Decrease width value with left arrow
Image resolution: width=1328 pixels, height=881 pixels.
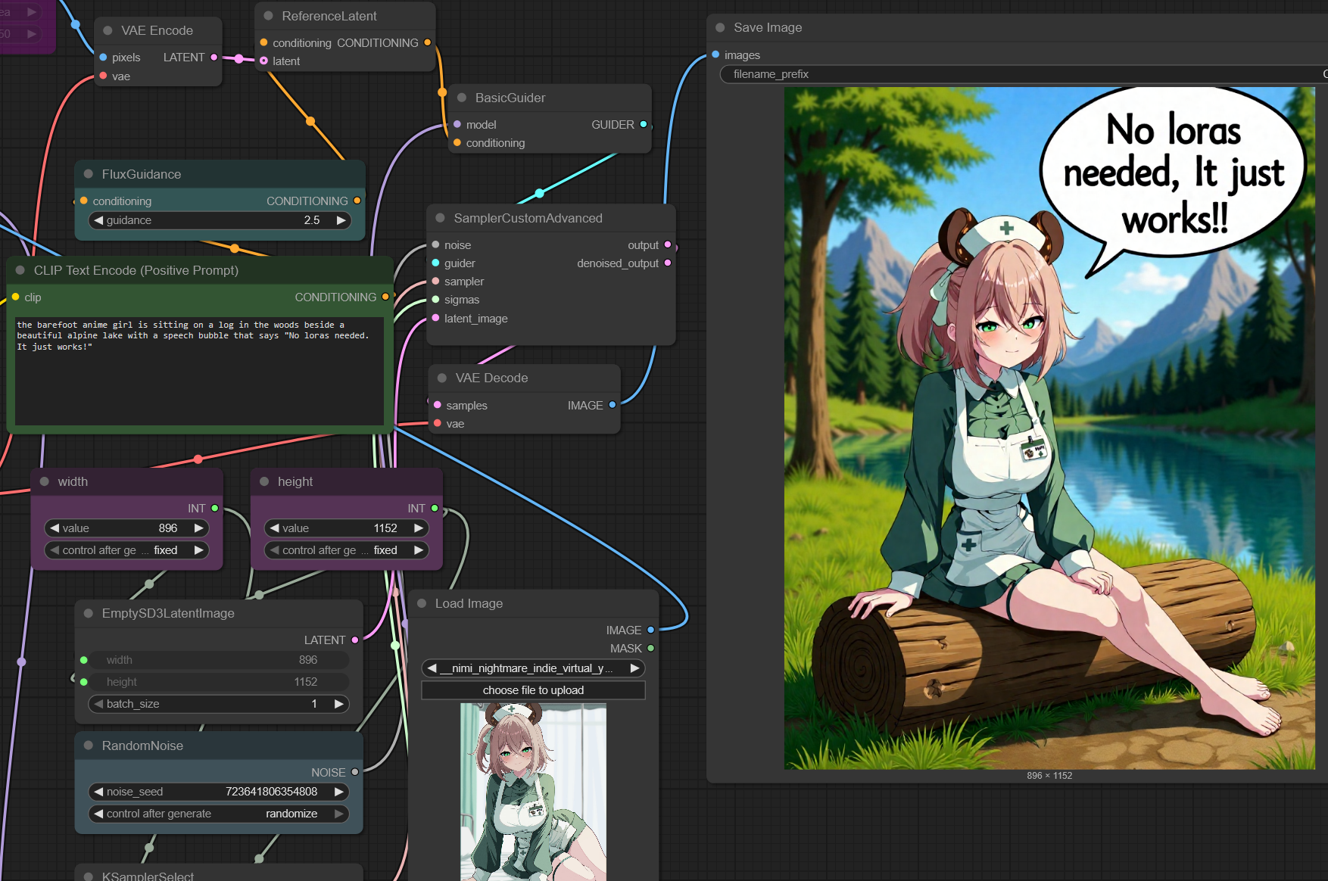(x=55, y=528)
